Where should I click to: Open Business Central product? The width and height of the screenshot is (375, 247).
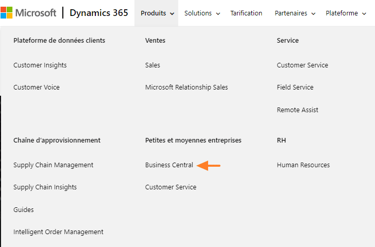coord(169,165)
